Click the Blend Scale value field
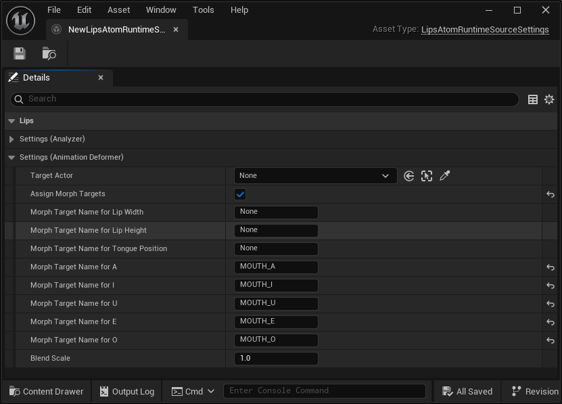The height and width of the screenshot is (404, 562). 276,359
